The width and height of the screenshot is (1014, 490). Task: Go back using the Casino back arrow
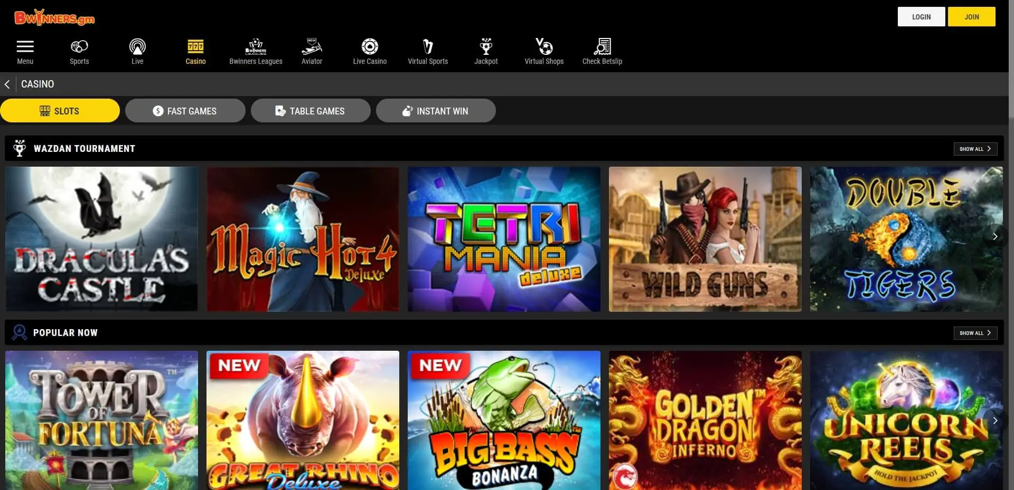point(7,84)
